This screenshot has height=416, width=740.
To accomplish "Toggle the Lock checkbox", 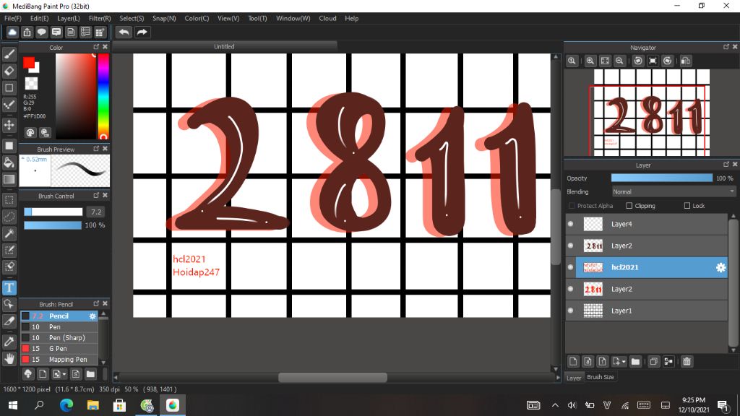I will pyautogui.click(x=687, y=206).
